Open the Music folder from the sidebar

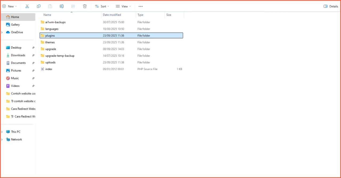tap(15, 78)
